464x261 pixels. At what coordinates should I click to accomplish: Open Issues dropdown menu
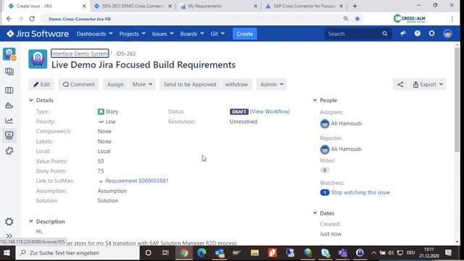tap(162, 34)
